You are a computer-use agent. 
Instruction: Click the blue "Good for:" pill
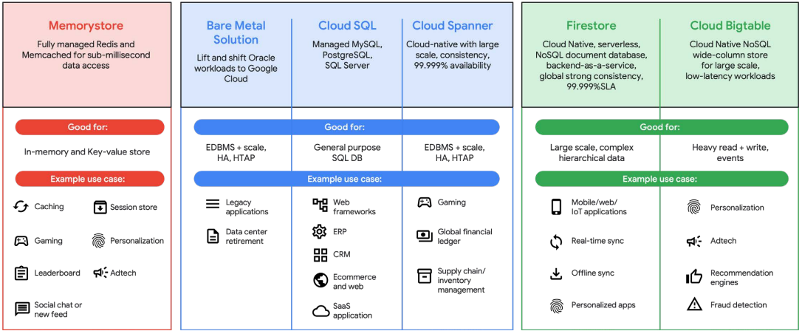click(347, 127)
